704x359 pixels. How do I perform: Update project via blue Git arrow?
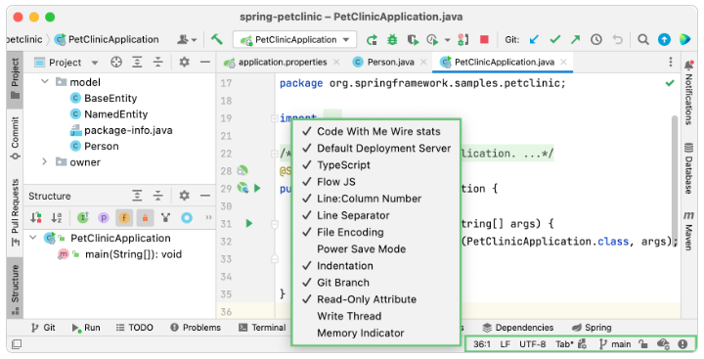[x=534, y=39]
